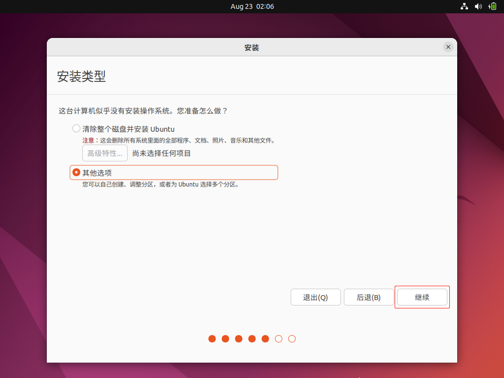504x378 pixels.
Task: Click the text 尚未选择任何项目
Action: (162, 153)
